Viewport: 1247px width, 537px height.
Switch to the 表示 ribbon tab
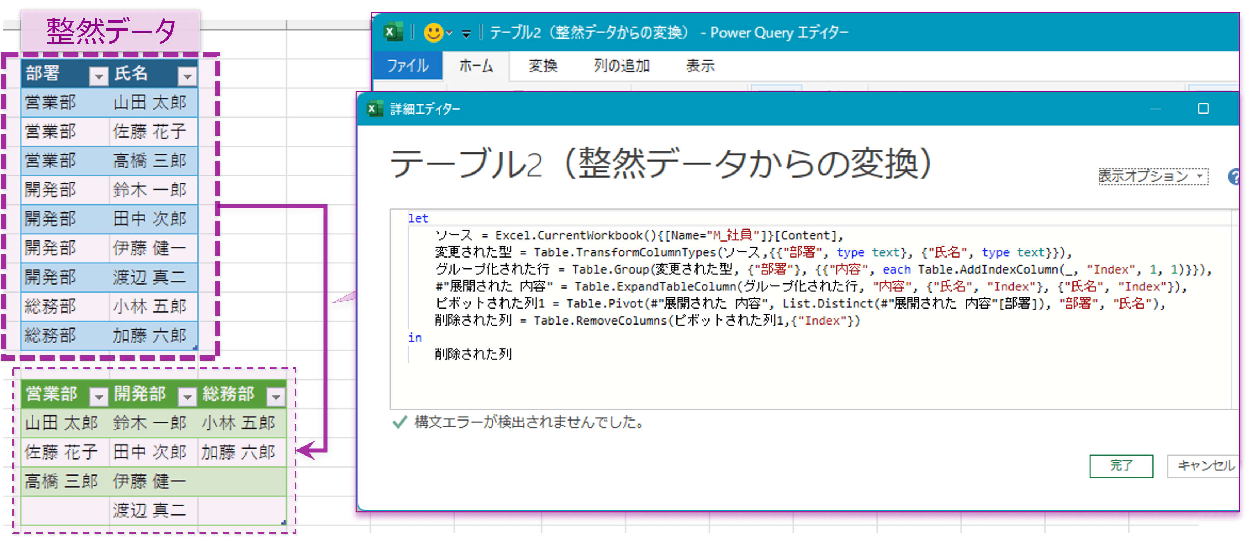click(700, 66)
